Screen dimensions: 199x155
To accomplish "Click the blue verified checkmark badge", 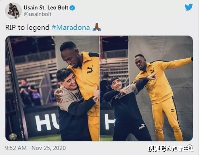I will point(73,8).
